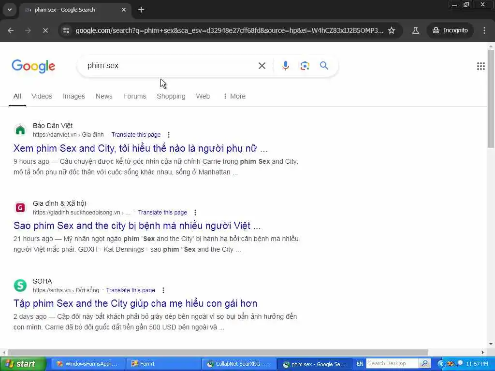Open Xem phim Sex and City result
The width and height of the screenshot is (495, 371).
point(141,148)
